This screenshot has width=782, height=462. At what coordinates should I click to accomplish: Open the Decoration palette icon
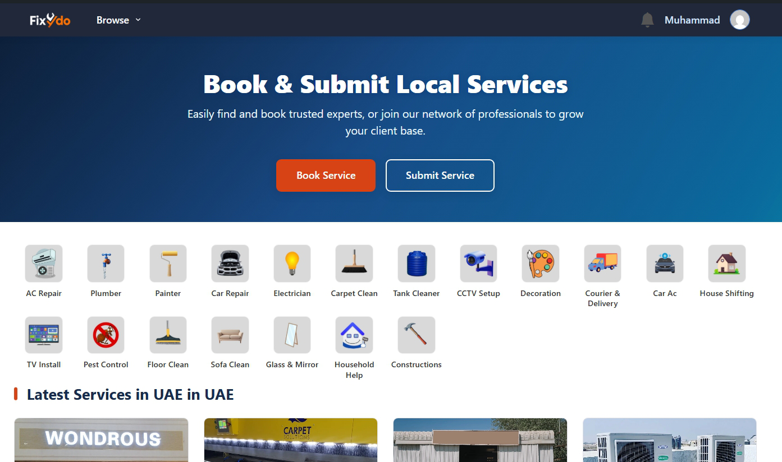point(540,263)
